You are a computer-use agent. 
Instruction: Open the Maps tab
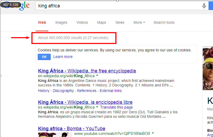tap(101, 22)
